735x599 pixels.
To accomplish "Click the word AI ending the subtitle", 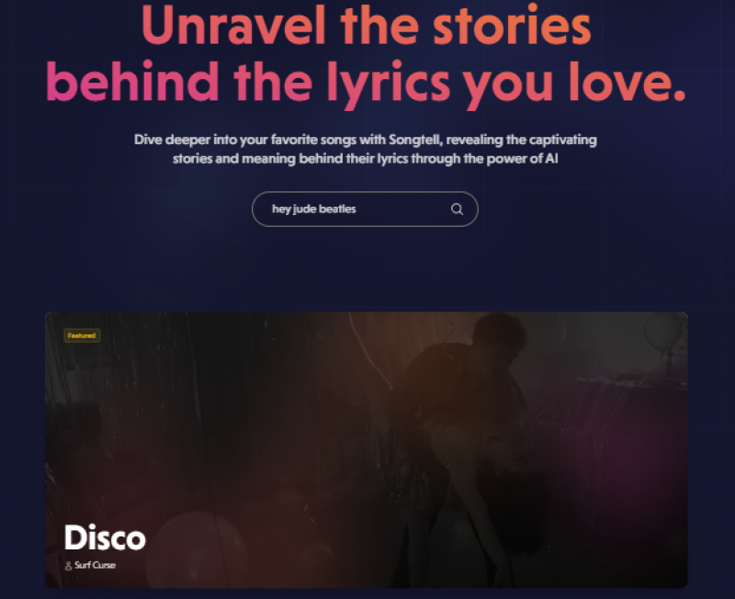I will tap(551, 158).
